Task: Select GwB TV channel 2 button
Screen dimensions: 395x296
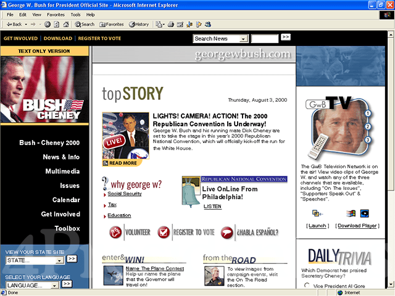Action: (x=368, y=126)
